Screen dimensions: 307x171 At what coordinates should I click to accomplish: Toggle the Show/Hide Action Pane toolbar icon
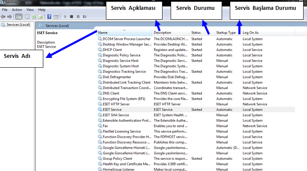coord(56,17)
